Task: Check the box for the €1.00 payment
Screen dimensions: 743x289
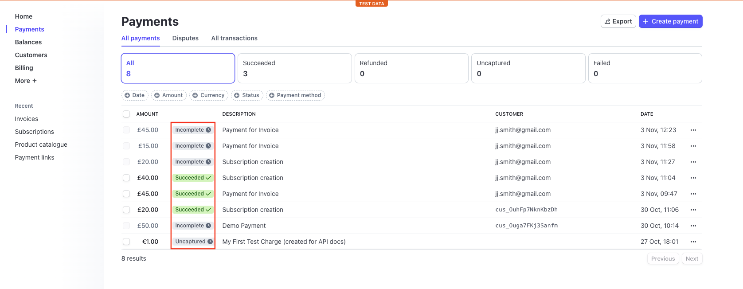Action: [126, 242]
